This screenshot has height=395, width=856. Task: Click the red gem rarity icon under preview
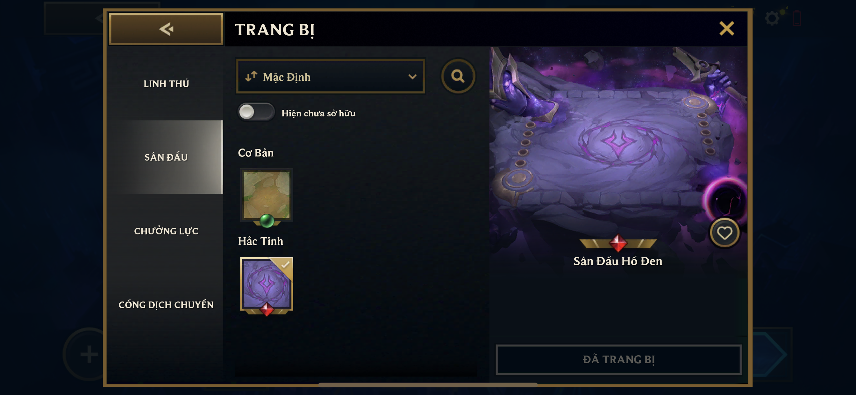[x=618, y=243]
